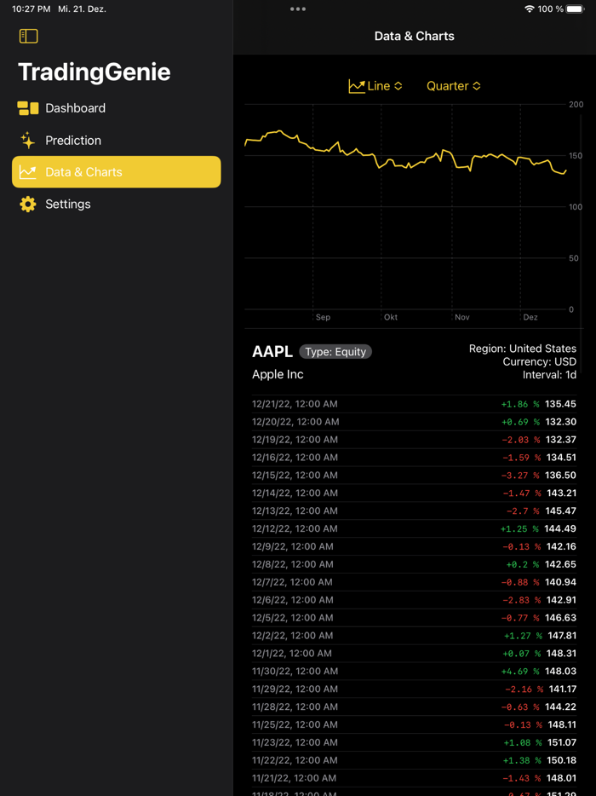This screenshot has width=596, height=796.
Task: Select the 12/19/22 row date
Action: (x=295, y=440)
